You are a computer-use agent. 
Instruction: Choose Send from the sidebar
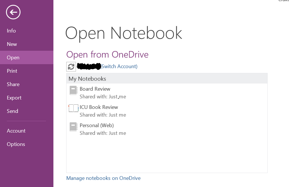tap(27, 111)
